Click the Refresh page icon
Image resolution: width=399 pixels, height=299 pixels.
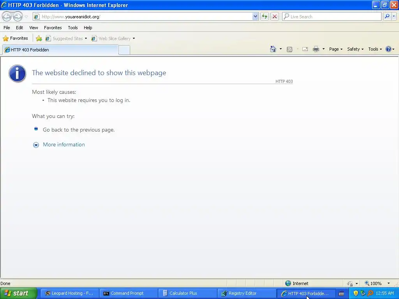pos(265,16)
